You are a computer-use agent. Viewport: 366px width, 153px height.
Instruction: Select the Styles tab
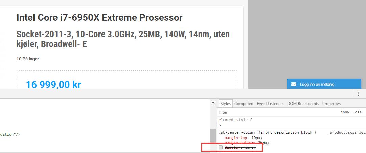[x=226, y=104]
